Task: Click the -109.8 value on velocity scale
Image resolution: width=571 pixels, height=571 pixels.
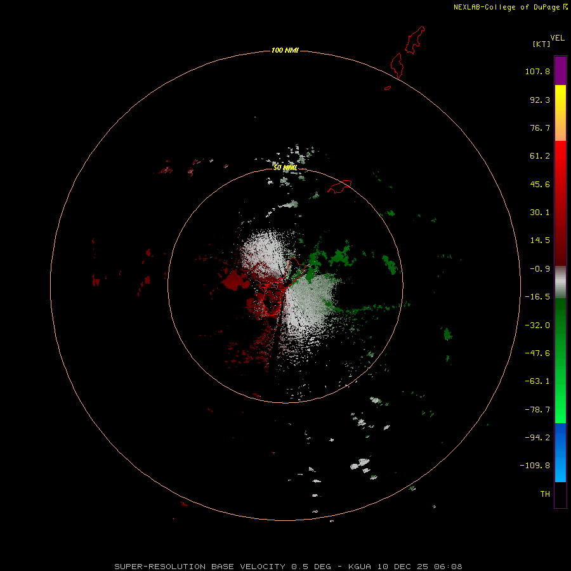Action: point(535,466)
